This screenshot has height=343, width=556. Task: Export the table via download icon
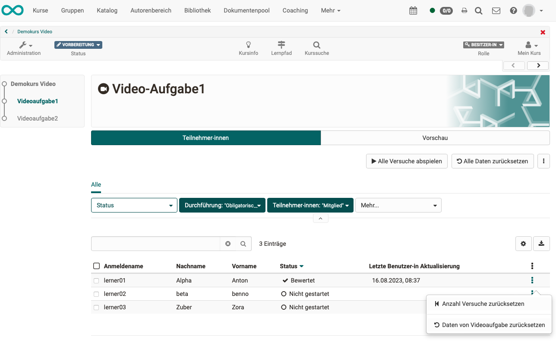(541, 244)
